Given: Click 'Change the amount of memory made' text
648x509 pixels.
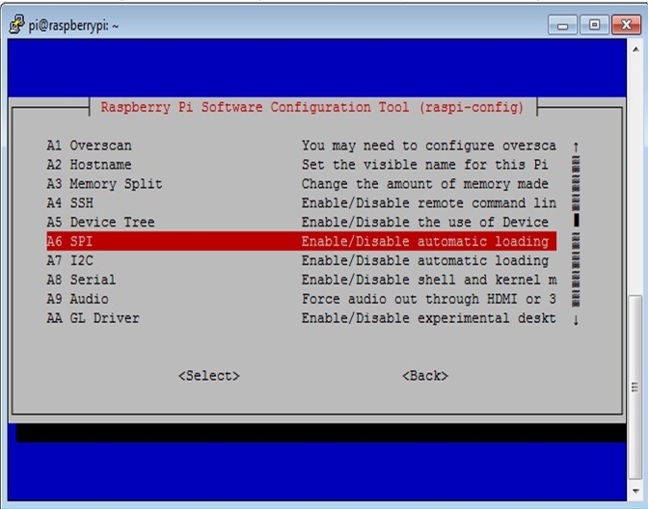Looking at the screenshot, I should pos(424,184).
